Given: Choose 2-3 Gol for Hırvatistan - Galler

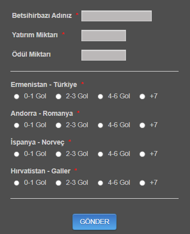Looking at the screenshot, I should (x=59, y=183).
